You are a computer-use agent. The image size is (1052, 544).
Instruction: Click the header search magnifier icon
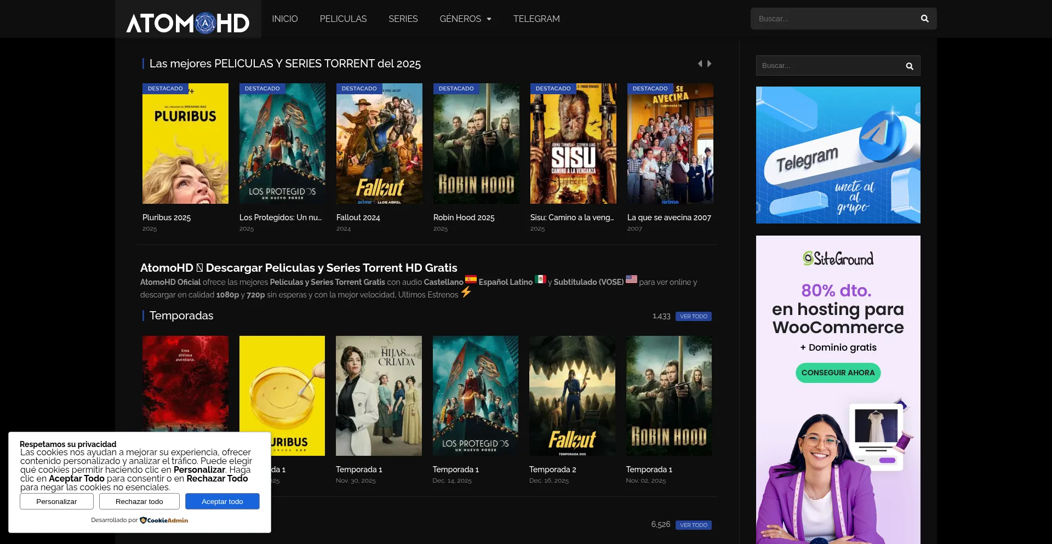(x=924, y=19)
